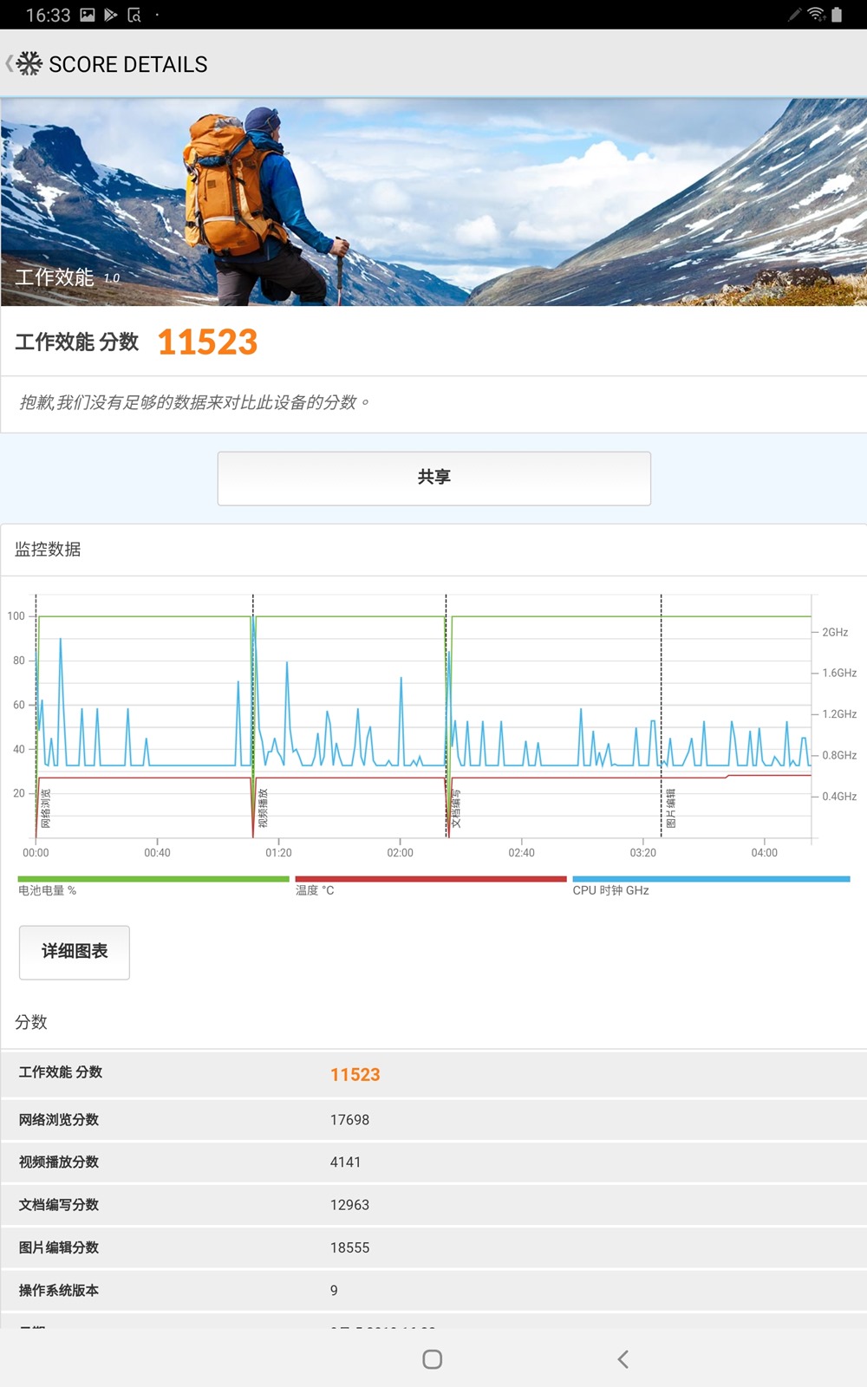Open the 详细图表 detailed chart button
Screen dimensions: 867x1387
click(x=75, y=952)
